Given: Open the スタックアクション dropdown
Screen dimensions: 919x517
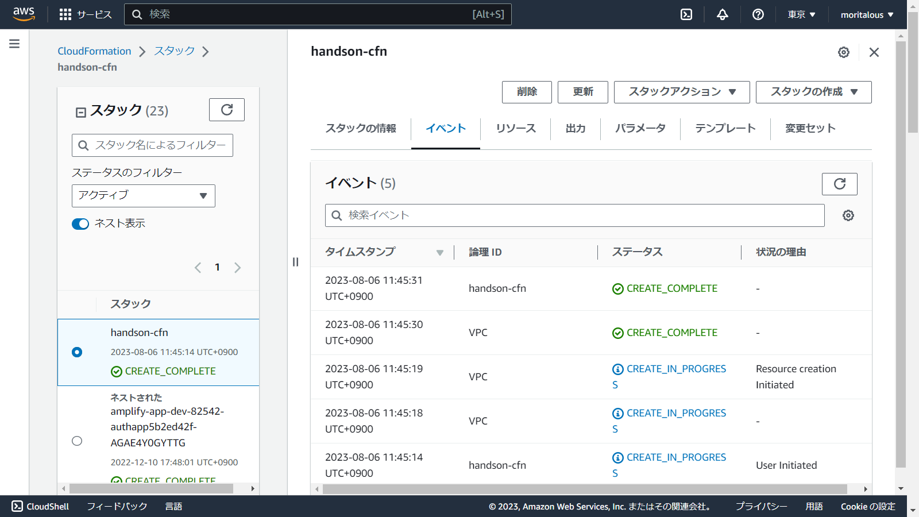Looking at the screenshot, I should point(681,92).
